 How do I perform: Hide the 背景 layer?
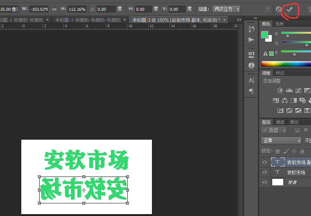click(x=265, y=182)
